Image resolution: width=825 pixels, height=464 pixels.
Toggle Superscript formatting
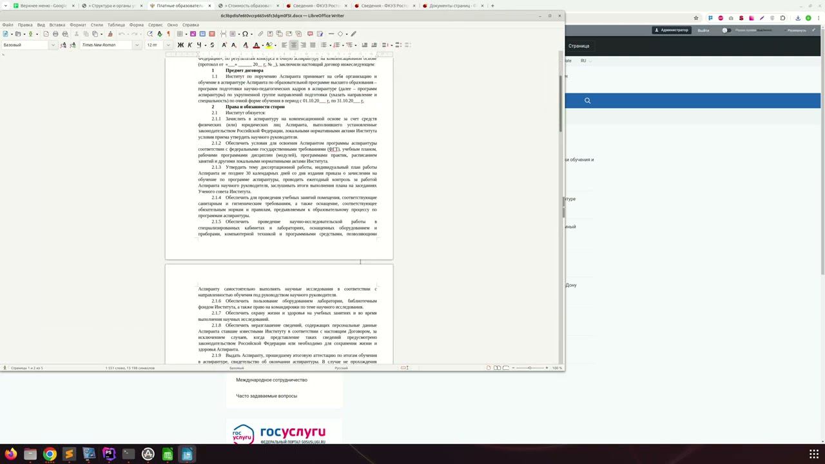pyautogui.click(x=224, y=44)
